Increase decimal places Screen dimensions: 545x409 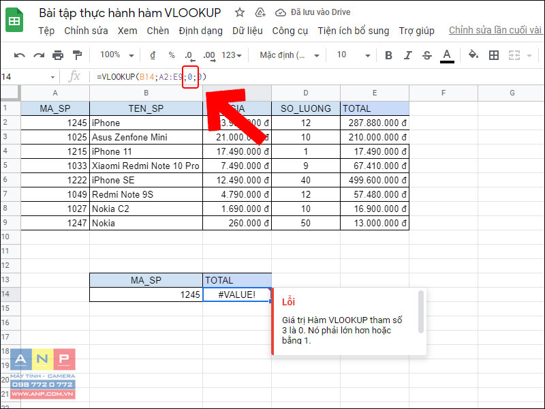point(209,55)
